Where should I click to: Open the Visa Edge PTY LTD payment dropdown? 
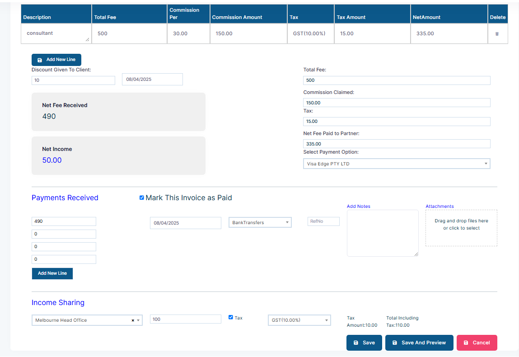click(397, 164)
